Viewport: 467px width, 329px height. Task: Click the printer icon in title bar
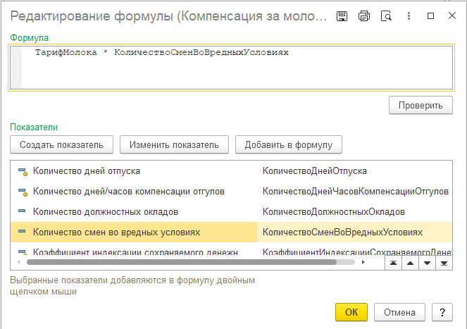point(364,15)
